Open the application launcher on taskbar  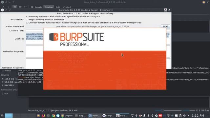(2, 115)
